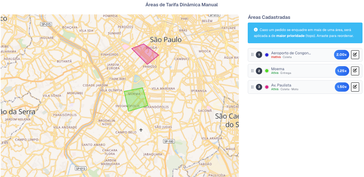Grab the drag handle of Moema row
This screenshot has height=177, width=364.
[x=252, y=71]
